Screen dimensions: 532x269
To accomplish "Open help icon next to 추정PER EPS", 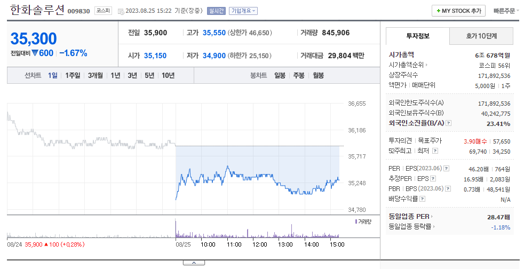I will click(x=433, y=179).
